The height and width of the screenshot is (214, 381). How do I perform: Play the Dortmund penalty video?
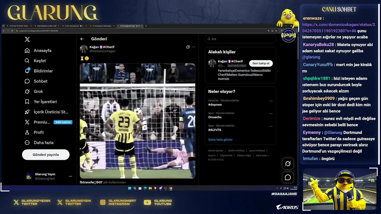tap(138, 121)
